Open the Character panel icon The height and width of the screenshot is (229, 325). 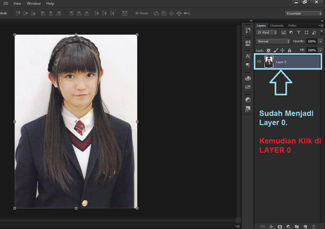pyautogui.click(x=248, y=56)
